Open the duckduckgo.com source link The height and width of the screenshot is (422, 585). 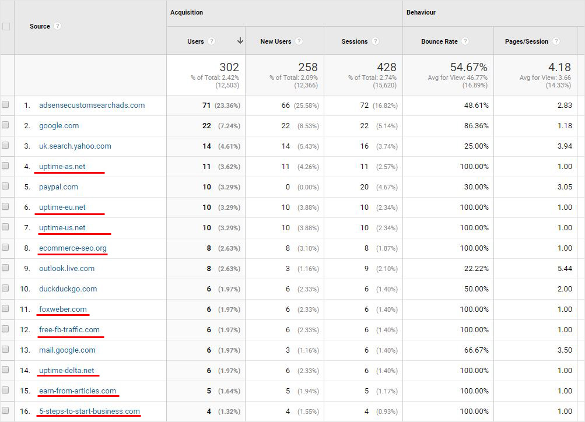click(68, 289)
